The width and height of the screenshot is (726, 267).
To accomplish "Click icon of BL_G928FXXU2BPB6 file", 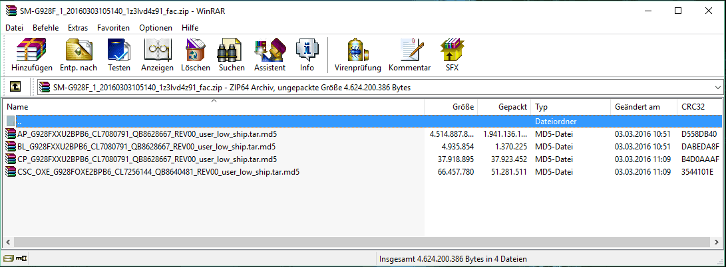I will (11, 147).
